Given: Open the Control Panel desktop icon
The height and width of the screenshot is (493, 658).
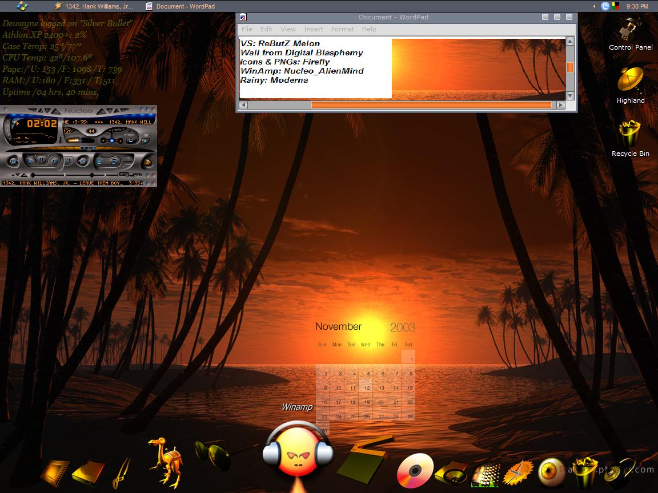Looking at the screenshot, I should pos(631,34).
